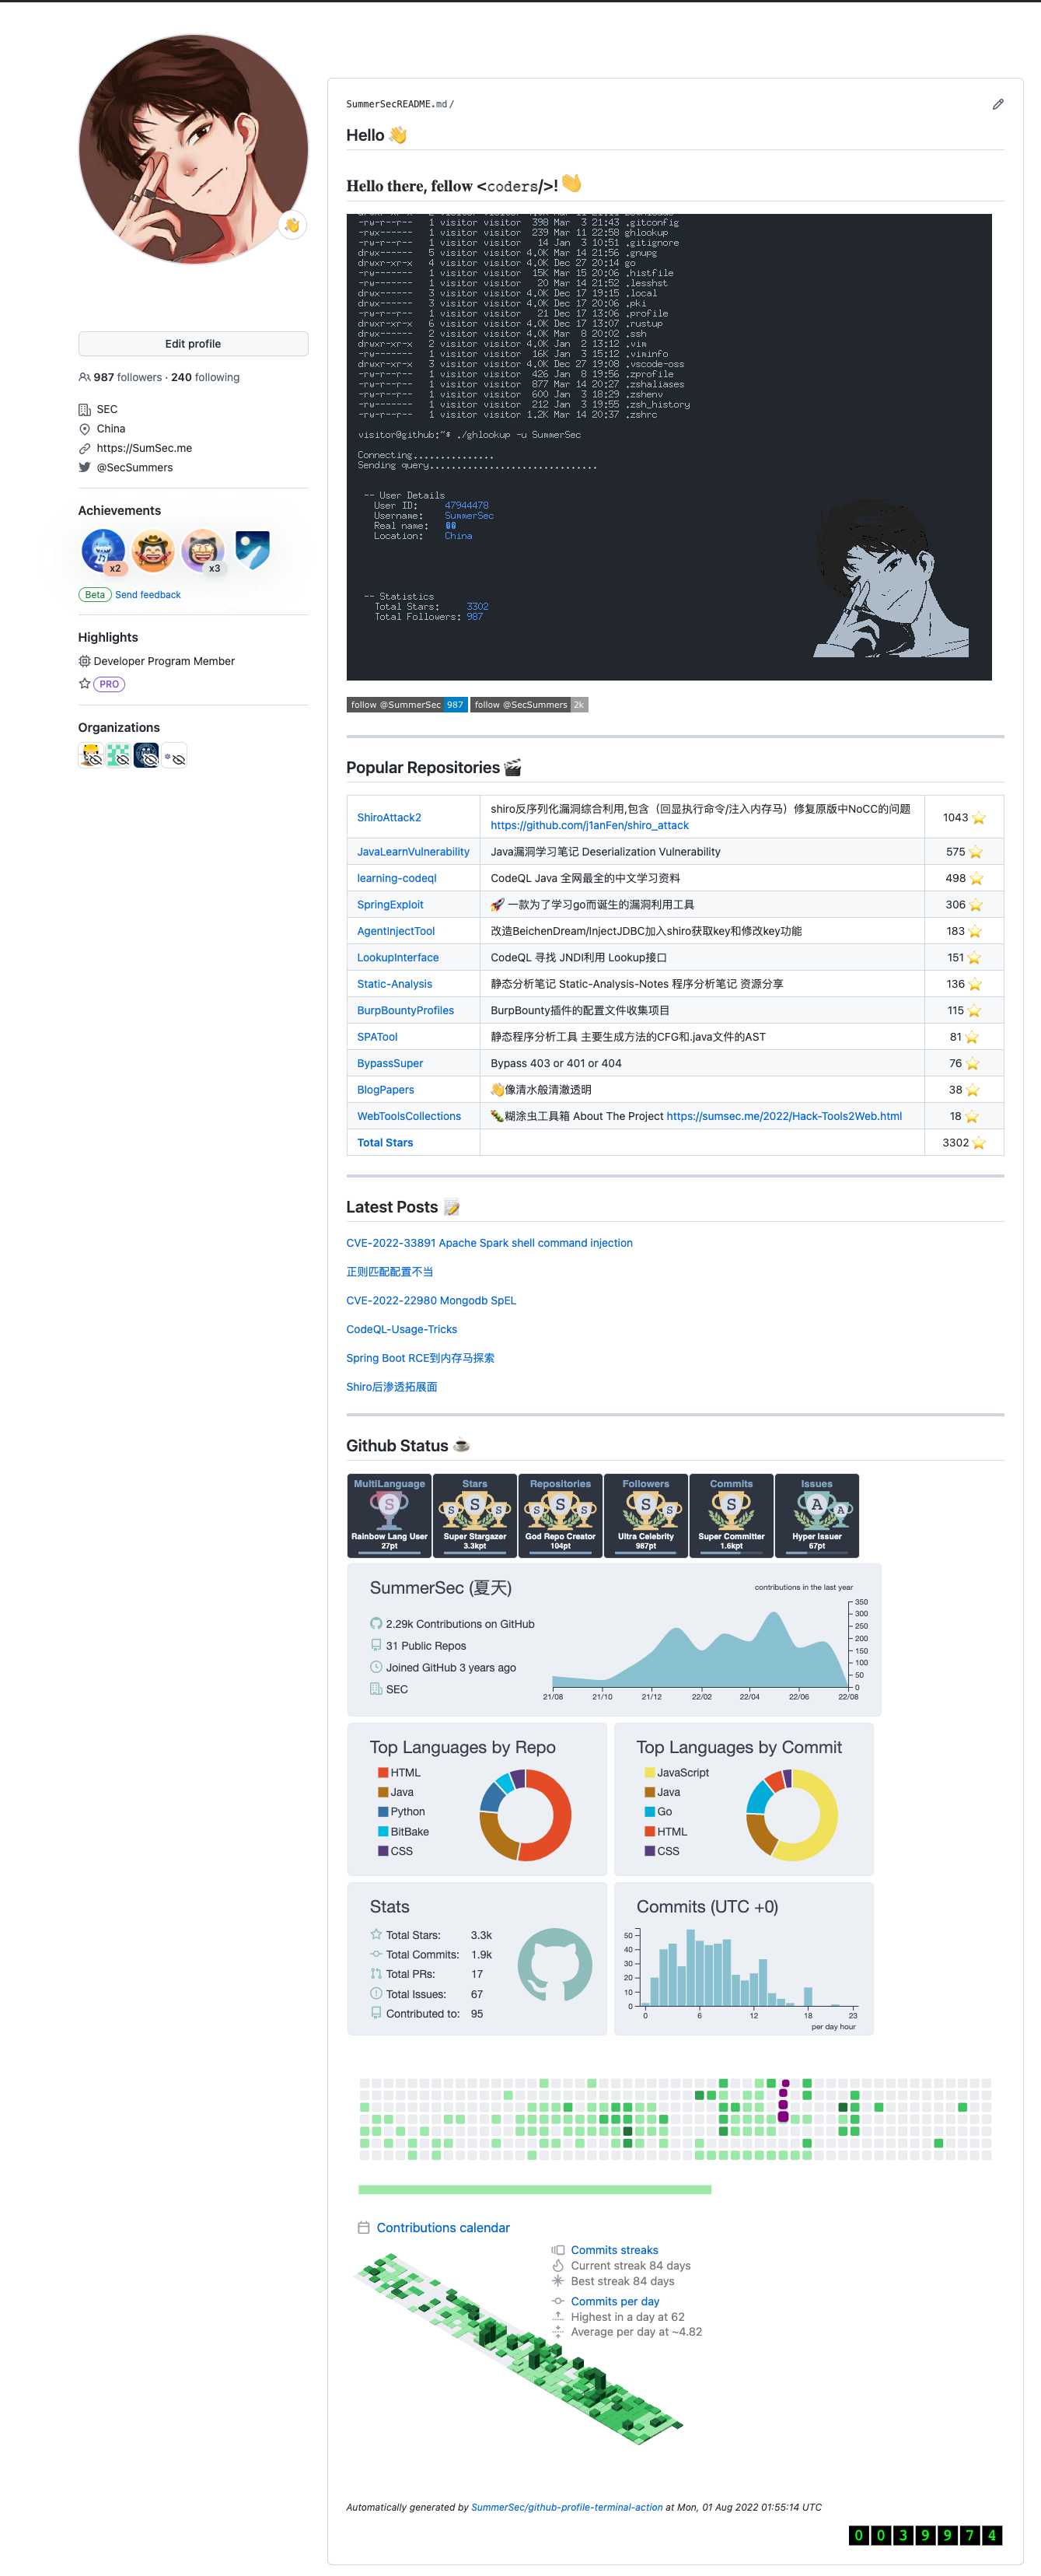1041x2576 pixels.
Task: Click the Commits per day heading
Action: pyautogui.click(x=615, y=2301)
